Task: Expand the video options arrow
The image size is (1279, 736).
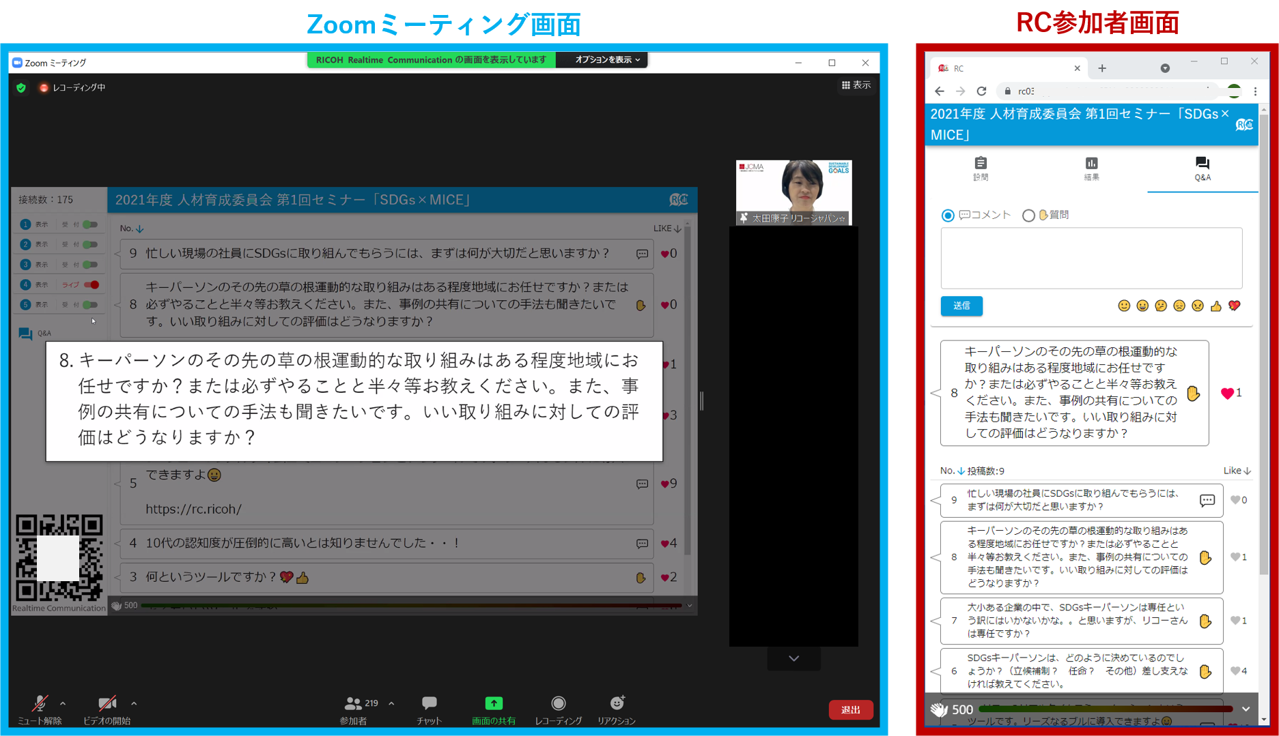Action: pos(134,703)
